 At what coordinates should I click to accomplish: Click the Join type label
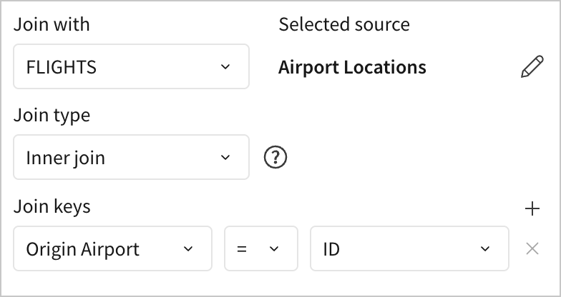(52, 115)
